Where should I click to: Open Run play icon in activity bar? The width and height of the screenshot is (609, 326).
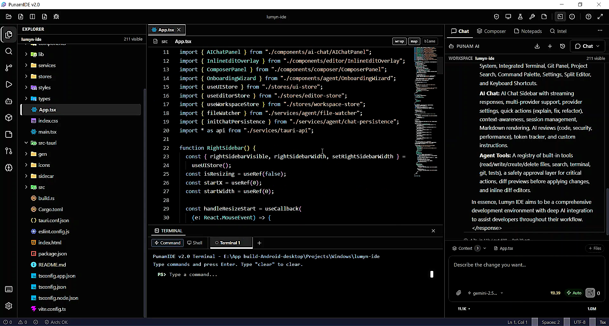coord(9,85)
